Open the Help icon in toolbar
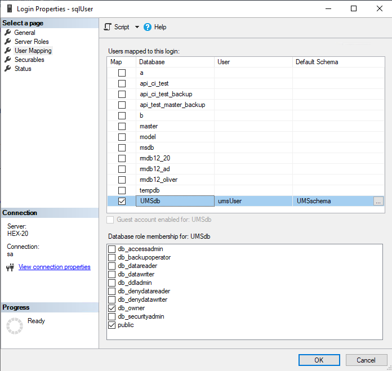The image size is (392, 371). tap(148, 27)
